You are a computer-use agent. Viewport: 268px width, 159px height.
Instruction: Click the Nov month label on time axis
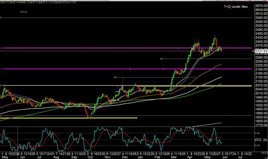click(x=108, y=157)
